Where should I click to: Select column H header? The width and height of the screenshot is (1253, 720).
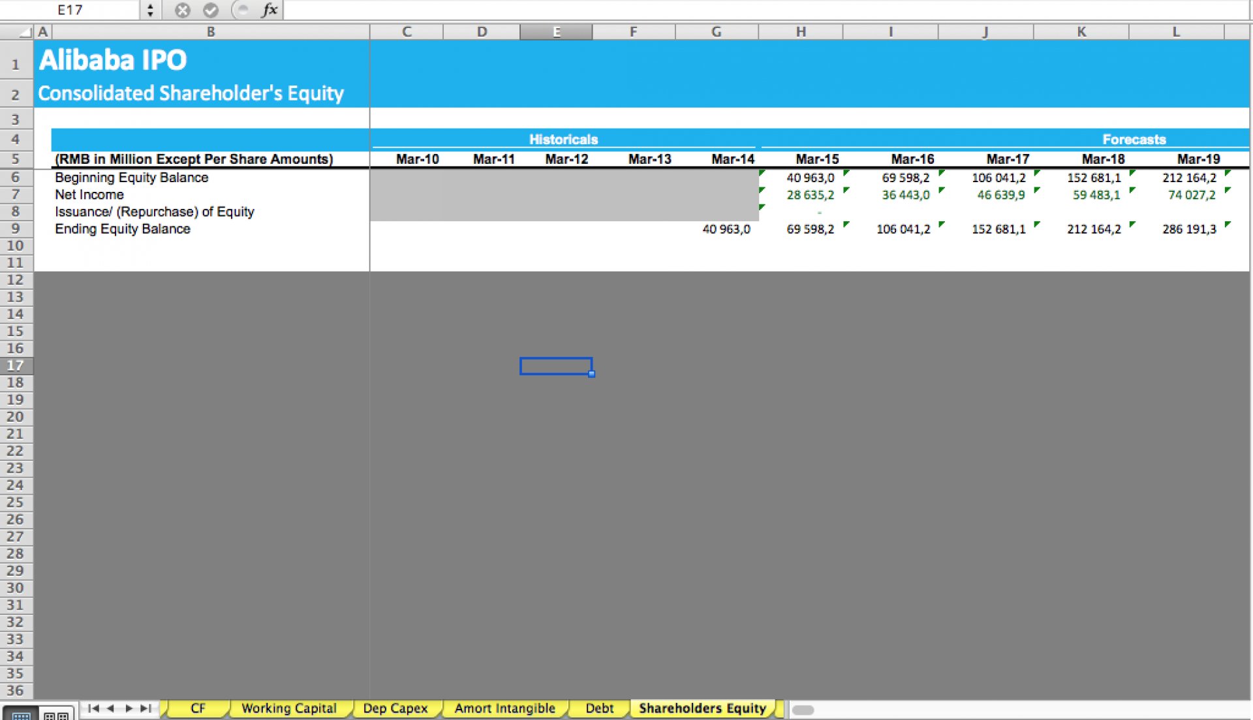click(x=801, y=32)
